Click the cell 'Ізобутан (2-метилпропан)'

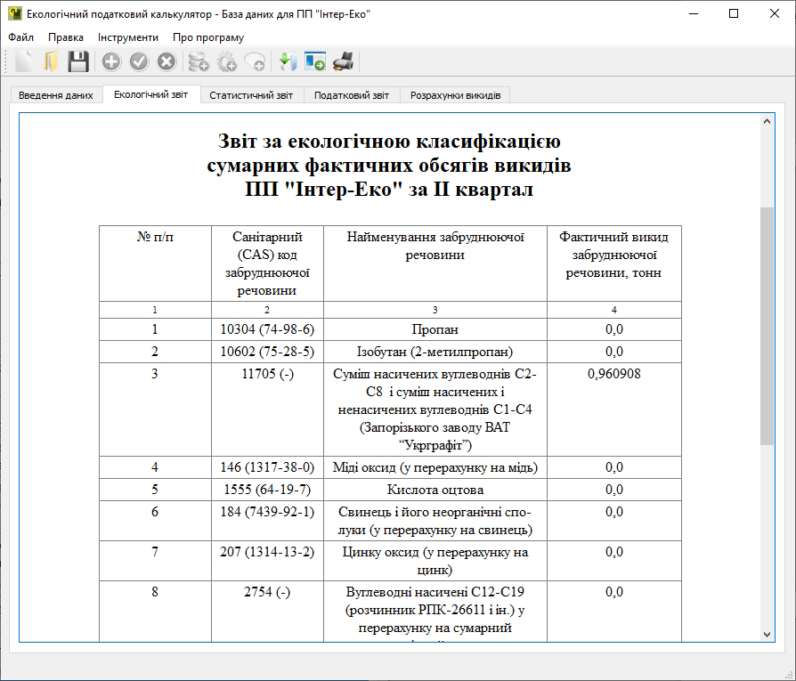tap(435, 352)
